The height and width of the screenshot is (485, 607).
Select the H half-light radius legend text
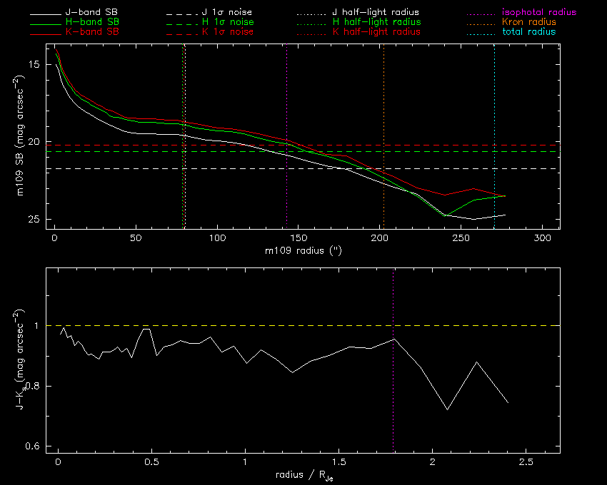click(x=376, y=23)
